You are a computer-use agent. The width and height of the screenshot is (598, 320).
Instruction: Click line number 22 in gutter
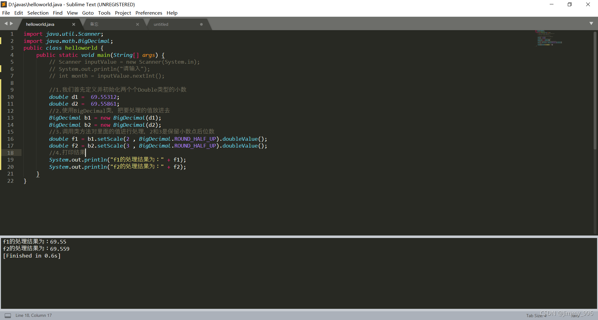pos(10,181)
